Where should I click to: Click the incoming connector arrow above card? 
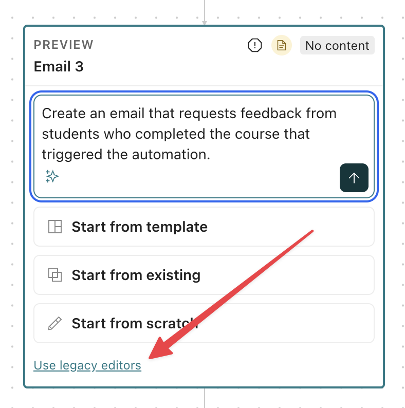(x=205, y=13)
